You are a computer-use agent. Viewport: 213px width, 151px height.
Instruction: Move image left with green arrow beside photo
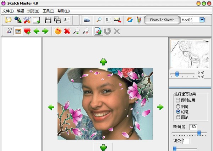(51, 107)
